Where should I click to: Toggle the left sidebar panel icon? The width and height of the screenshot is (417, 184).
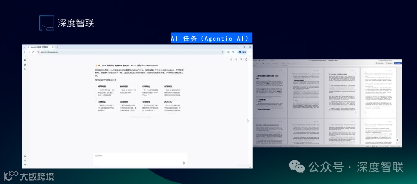pyautogui.click(x=25, y=60)
